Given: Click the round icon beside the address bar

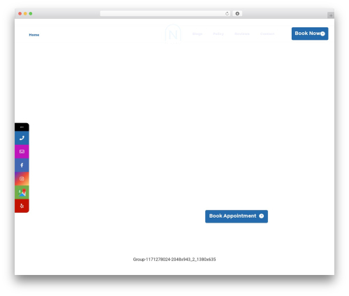Looking at the screenshot, I should click(237, 13).
